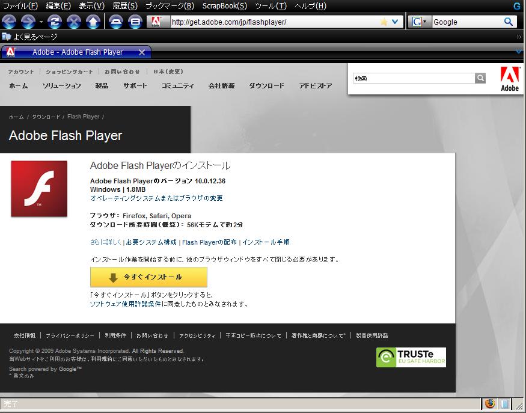Click the さらに詳しく link

(x=106, y=242)
